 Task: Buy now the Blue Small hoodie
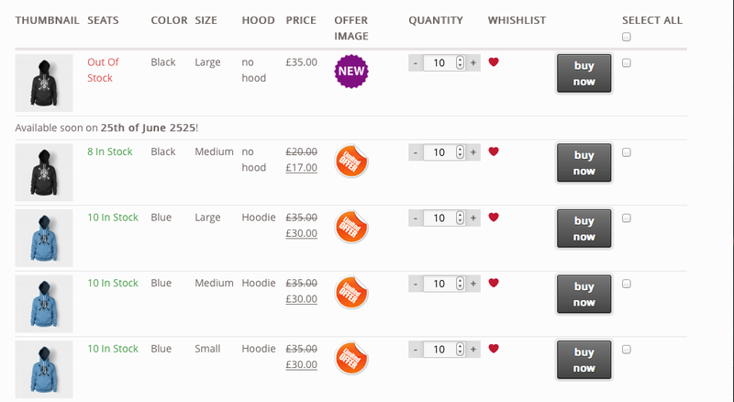click(x=584, y=360)
